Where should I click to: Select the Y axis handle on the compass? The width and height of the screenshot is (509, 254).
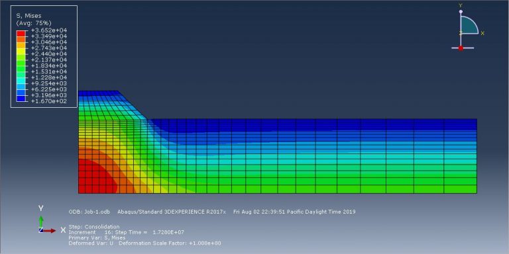click(x=461, y=12)
